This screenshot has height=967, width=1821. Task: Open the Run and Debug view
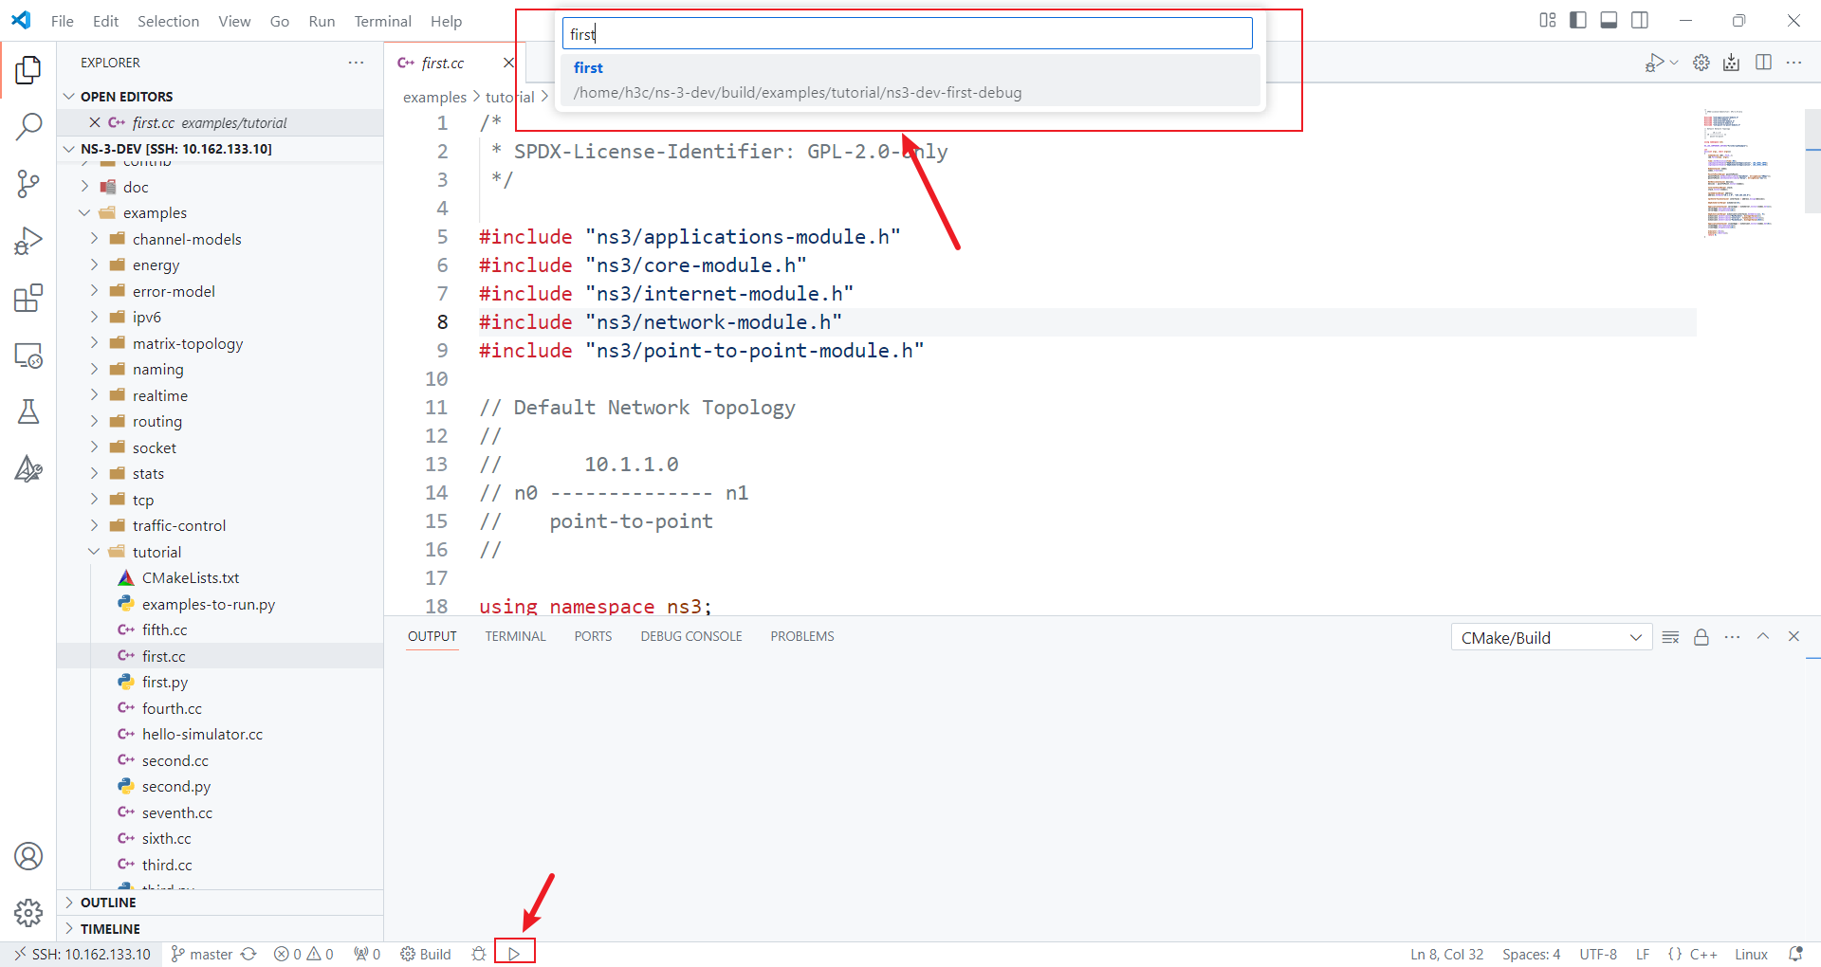28,241
